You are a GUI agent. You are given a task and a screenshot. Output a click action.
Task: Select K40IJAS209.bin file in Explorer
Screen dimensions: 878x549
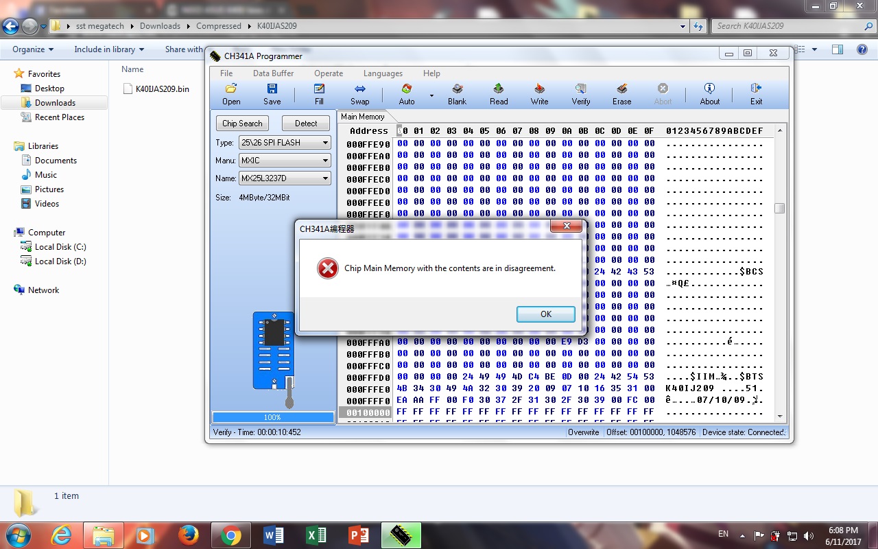156,89
